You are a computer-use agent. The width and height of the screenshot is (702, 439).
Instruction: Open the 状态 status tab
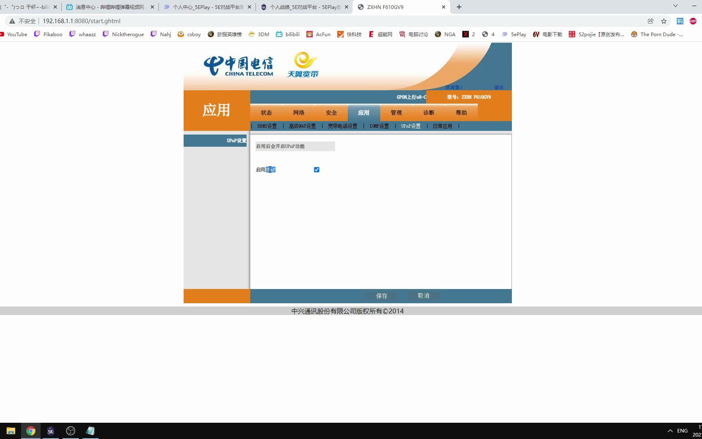(266, 113)
